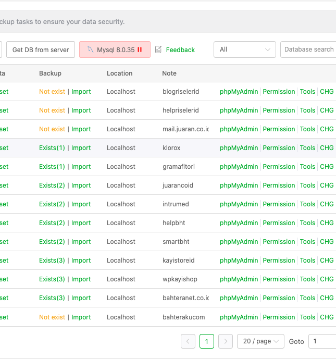Click Not exist backup for bahterakucom
Viewport: 336px width, 359px height.
click(x=52, y=317)
